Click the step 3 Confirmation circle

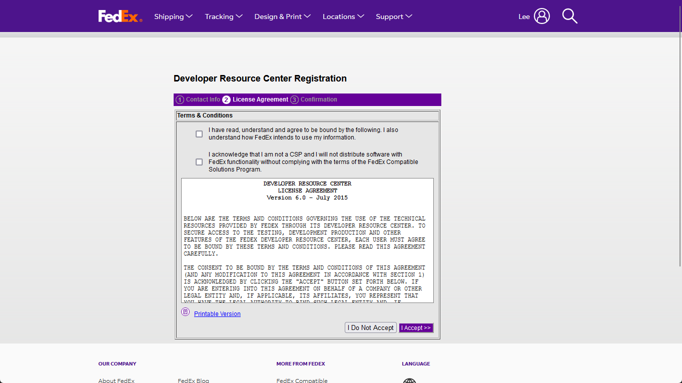[294, 99]
